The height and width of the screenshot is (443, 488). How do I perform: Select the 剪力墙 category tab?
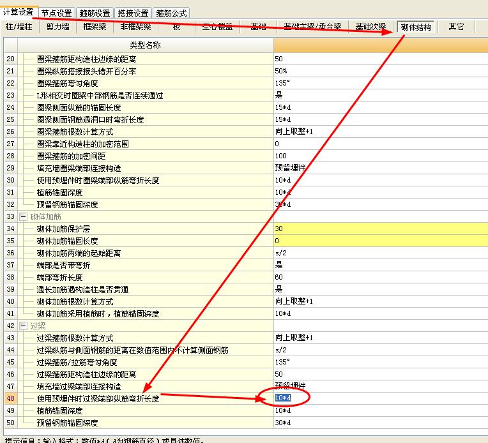point(58,27)
